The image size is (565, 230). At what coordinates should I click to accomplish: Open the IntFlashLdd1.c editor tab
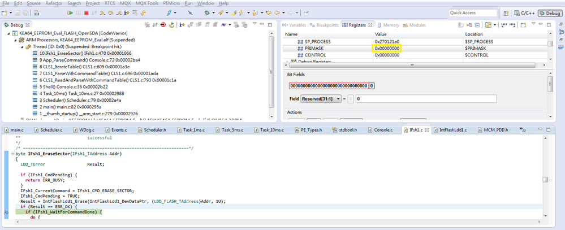tap(450, 129)
